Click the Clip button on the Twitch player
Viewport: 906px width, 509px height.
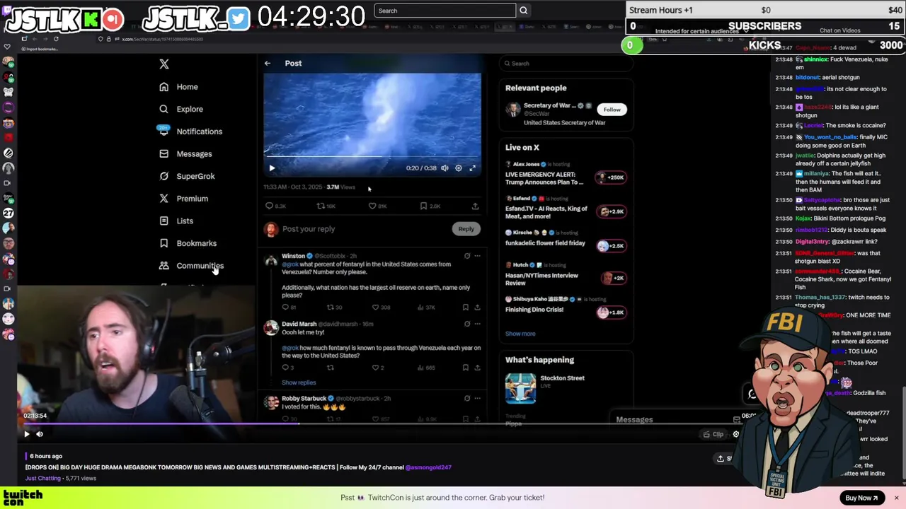[x=713, y=434]
